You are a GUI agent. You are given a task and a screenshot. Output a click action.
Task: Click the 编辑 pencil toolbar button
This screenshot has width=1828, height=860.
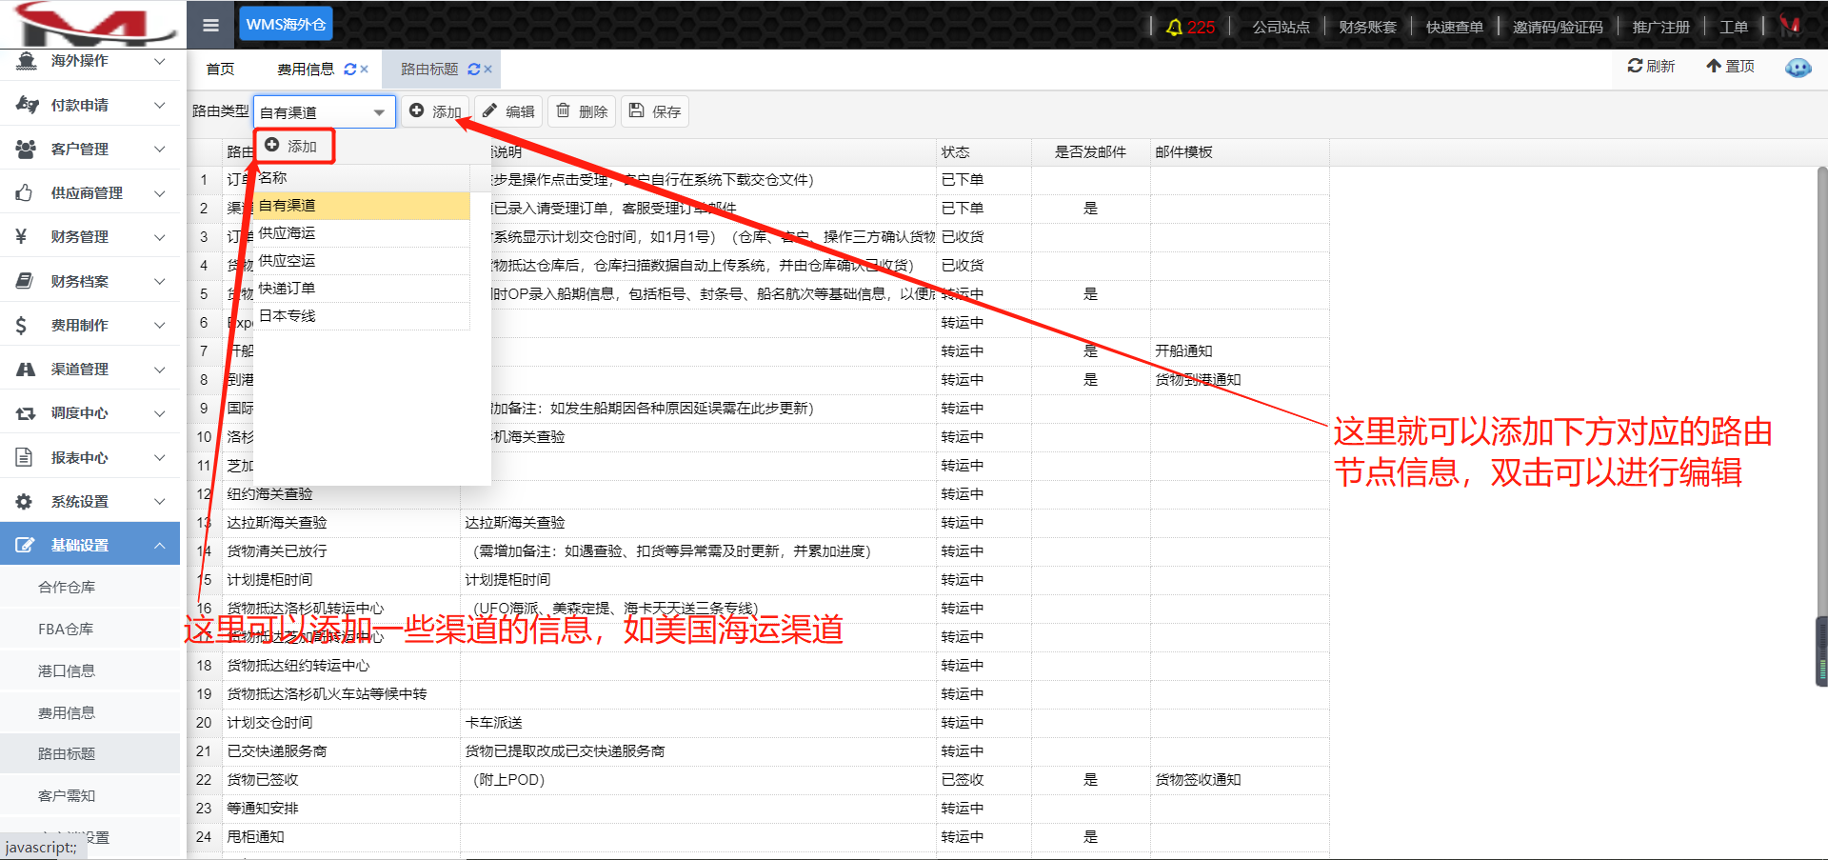[x=508, y=111]
